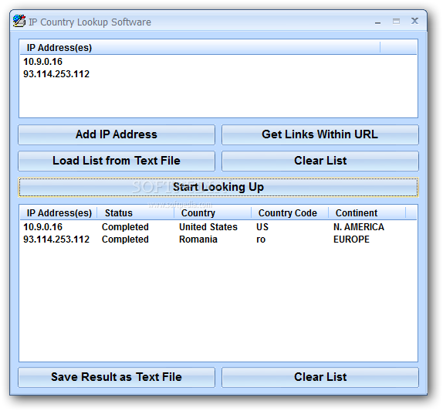Click the application icon in title bar
Image resolution: width=443 pixels, height=411 pixels.
click(x=19, y=21)
